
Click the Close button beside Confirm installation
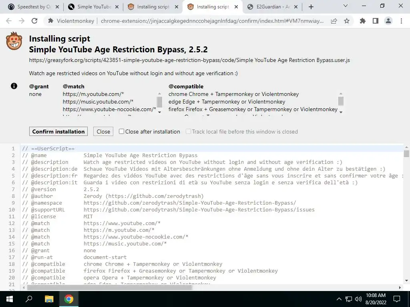[103, 131]
